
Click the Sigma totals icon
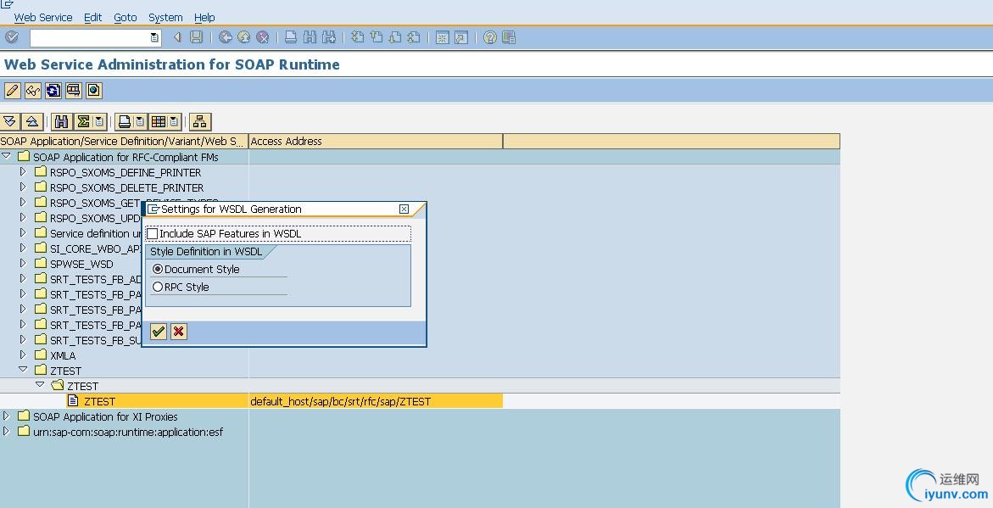click(83, 121)
